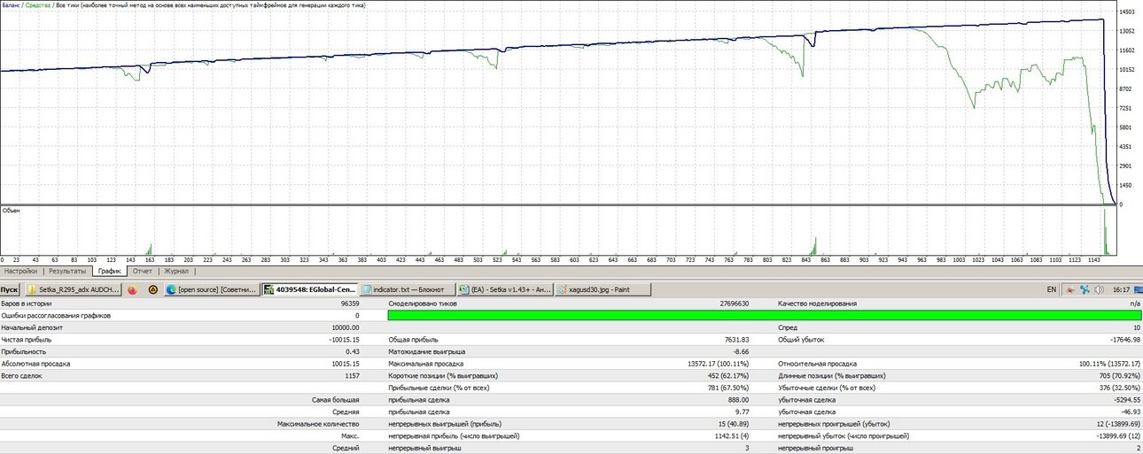Click the Качество моделирования value n/a

click(1135, 304)
